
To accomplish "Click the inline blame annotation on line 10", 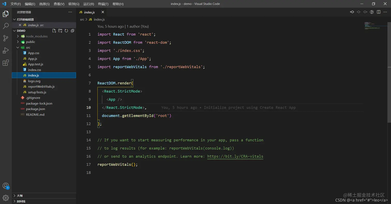I will [x=228, y=108].
